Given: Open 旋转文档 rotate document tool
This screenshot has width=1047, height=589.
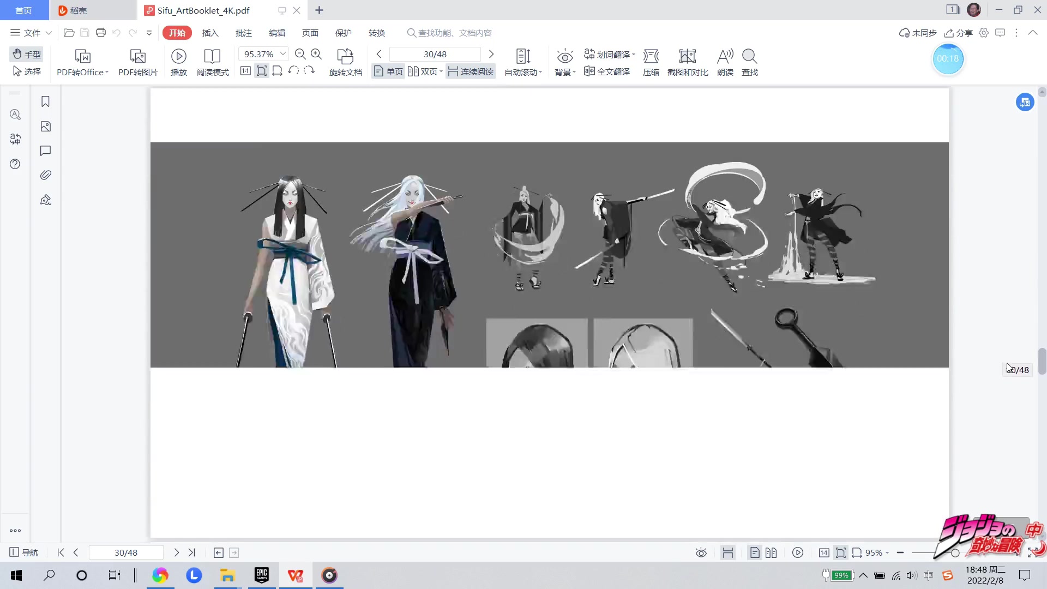Looking at the screenshot, I should (x=345, y=62).
